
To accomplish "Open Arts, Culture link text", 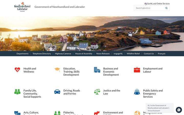I will pos(31,112).
